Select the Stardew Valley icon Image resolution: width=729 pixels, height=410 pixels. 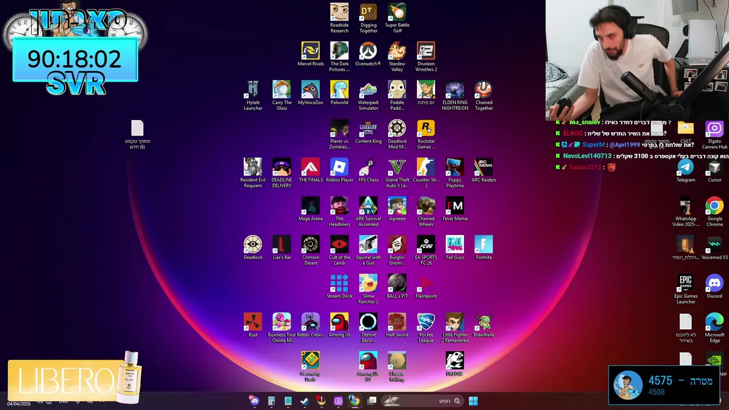tap(397, 57)
